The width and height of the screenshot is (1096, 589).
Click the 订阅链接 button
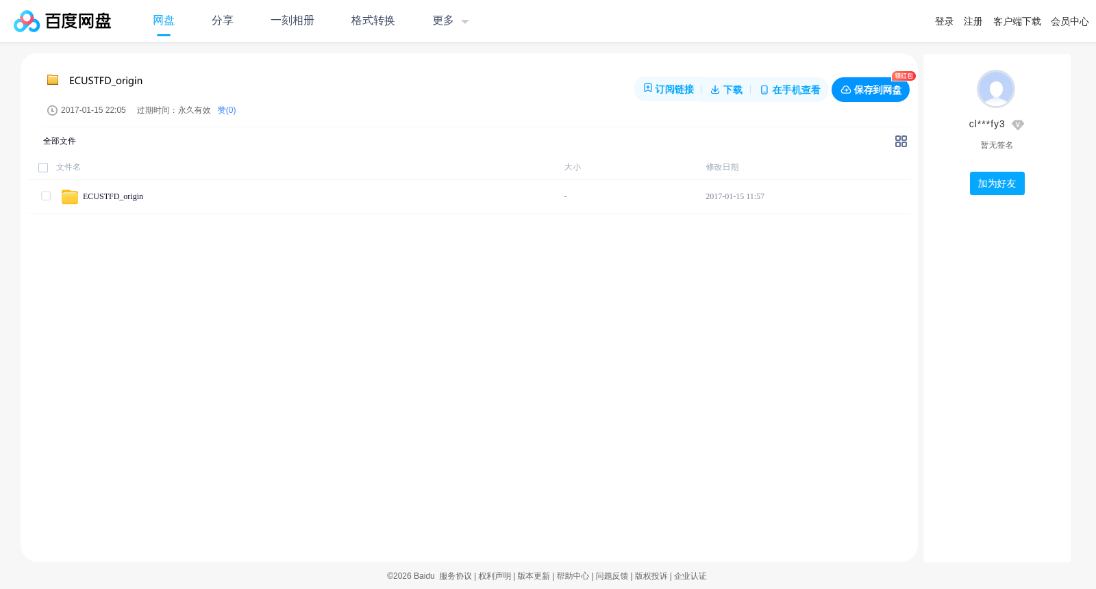click(x=669, y=90)
